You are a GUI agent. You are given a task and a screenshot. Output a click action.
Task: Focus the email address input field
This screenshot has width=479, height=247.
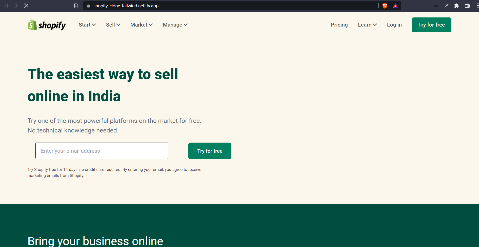(x=102, y=151)
